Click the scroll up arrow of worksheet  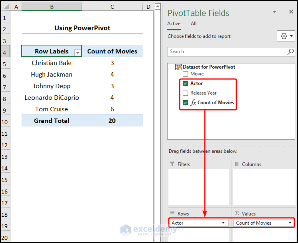tap(158, 6)
